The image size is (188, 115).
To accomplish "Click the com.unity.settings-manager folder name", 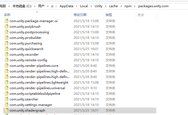I will (x=31, y=105).
